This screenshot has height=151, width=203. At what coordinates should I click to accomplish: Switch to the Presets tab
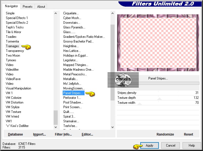pyautogui.click(x=27, y=6)
